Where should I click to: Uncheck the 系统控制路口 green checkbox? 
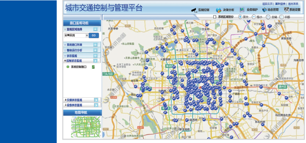tap(93, 67)
